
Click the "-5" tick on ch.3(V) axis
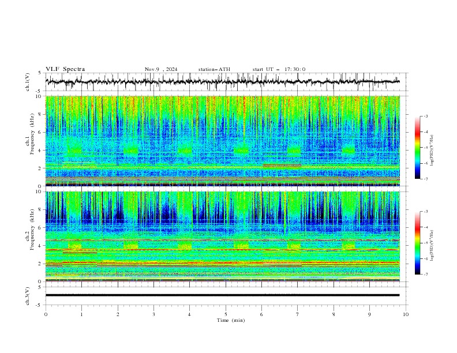click(38, 305)
